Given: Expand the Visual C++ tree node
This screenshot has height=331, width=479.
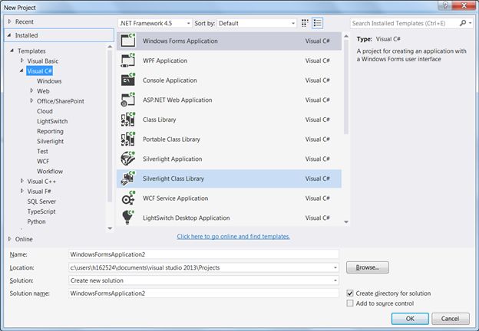Looking at the screenshot, I should [x=22, y=181].
